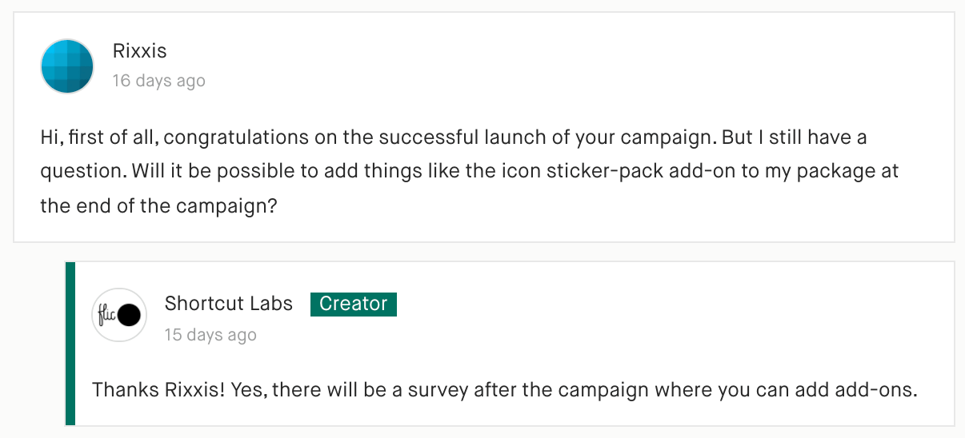Click the word "survey" in the reply

tap(439, 390)
